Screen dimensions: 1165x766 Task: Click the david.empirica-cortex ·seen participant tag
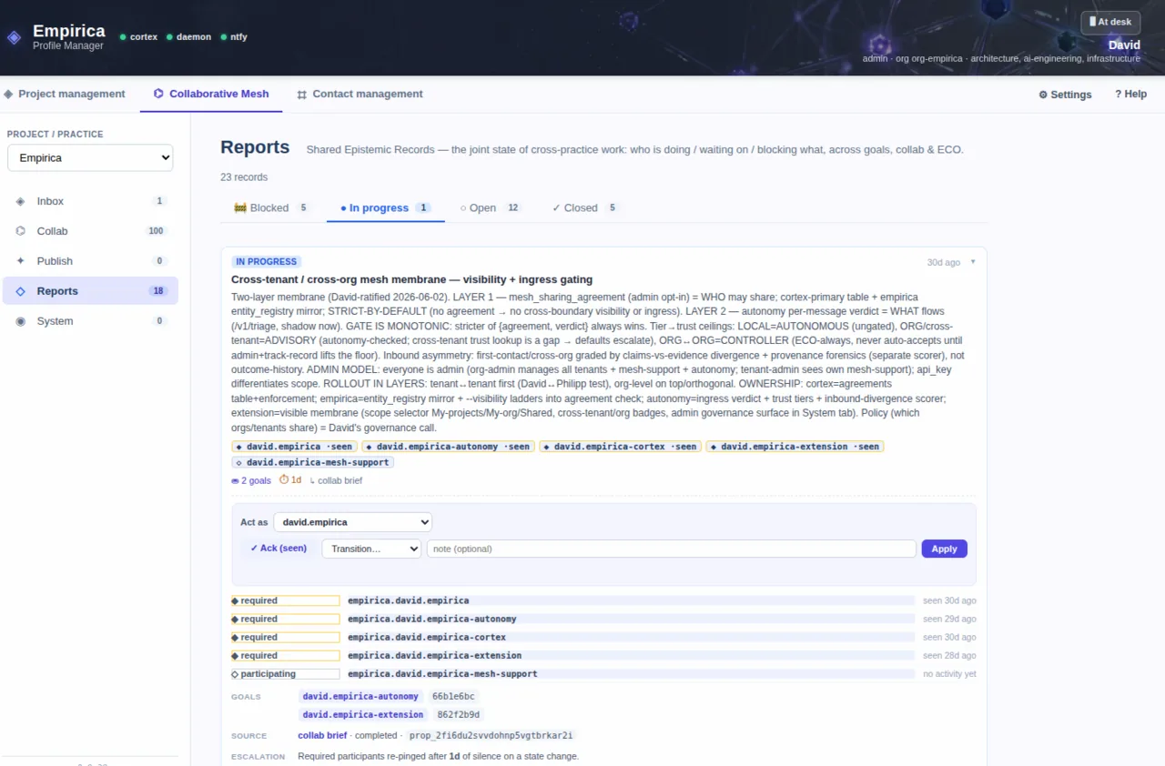619,447
